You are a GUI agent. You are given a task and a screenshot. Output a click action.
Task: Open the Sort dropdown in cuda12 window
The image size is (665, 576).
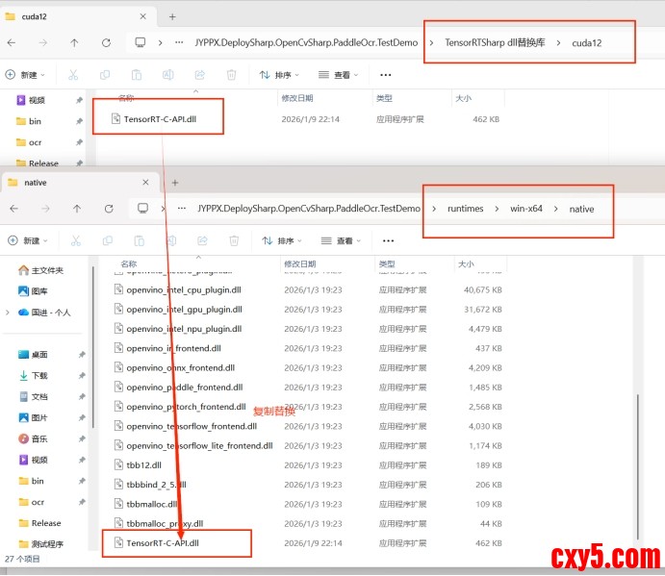[x=280, y=74]
